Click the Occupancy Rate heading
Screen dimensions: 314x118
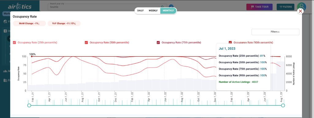pos(25,17)
